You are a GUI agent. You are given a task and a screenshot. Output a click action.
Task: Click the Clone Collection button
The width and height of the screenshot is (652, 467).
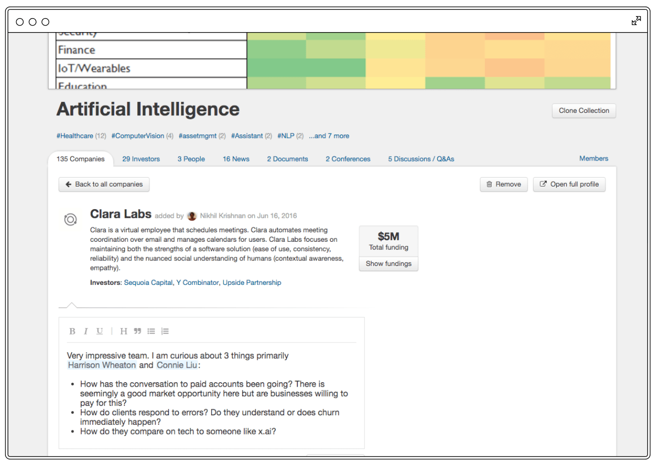[x=584, y=111]
